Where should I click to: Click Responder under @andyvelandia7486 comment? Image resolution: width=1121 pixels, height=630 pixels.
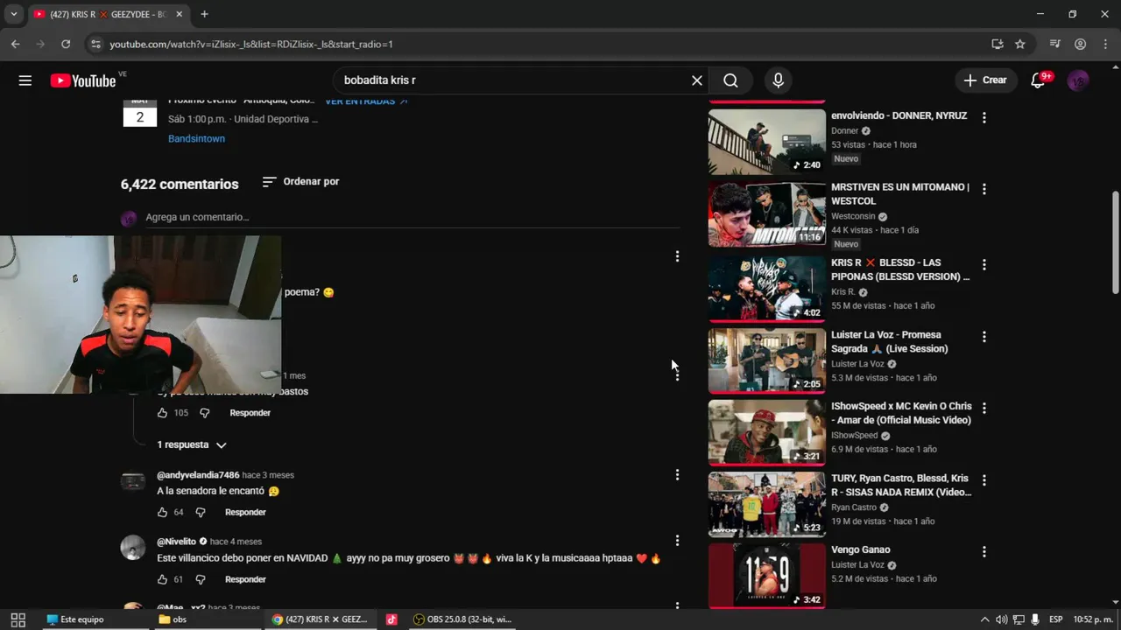pyautogui.click(x=245, y=512)
